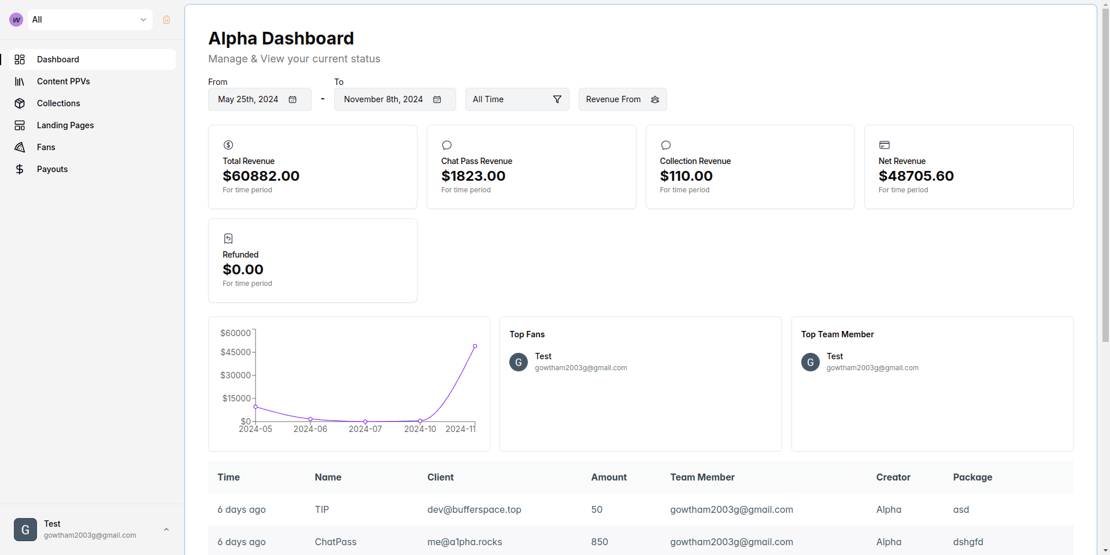The image size is (1110, 555).
Task: Open the Fans page in the sidebar
Action: (x=92, y=147)
